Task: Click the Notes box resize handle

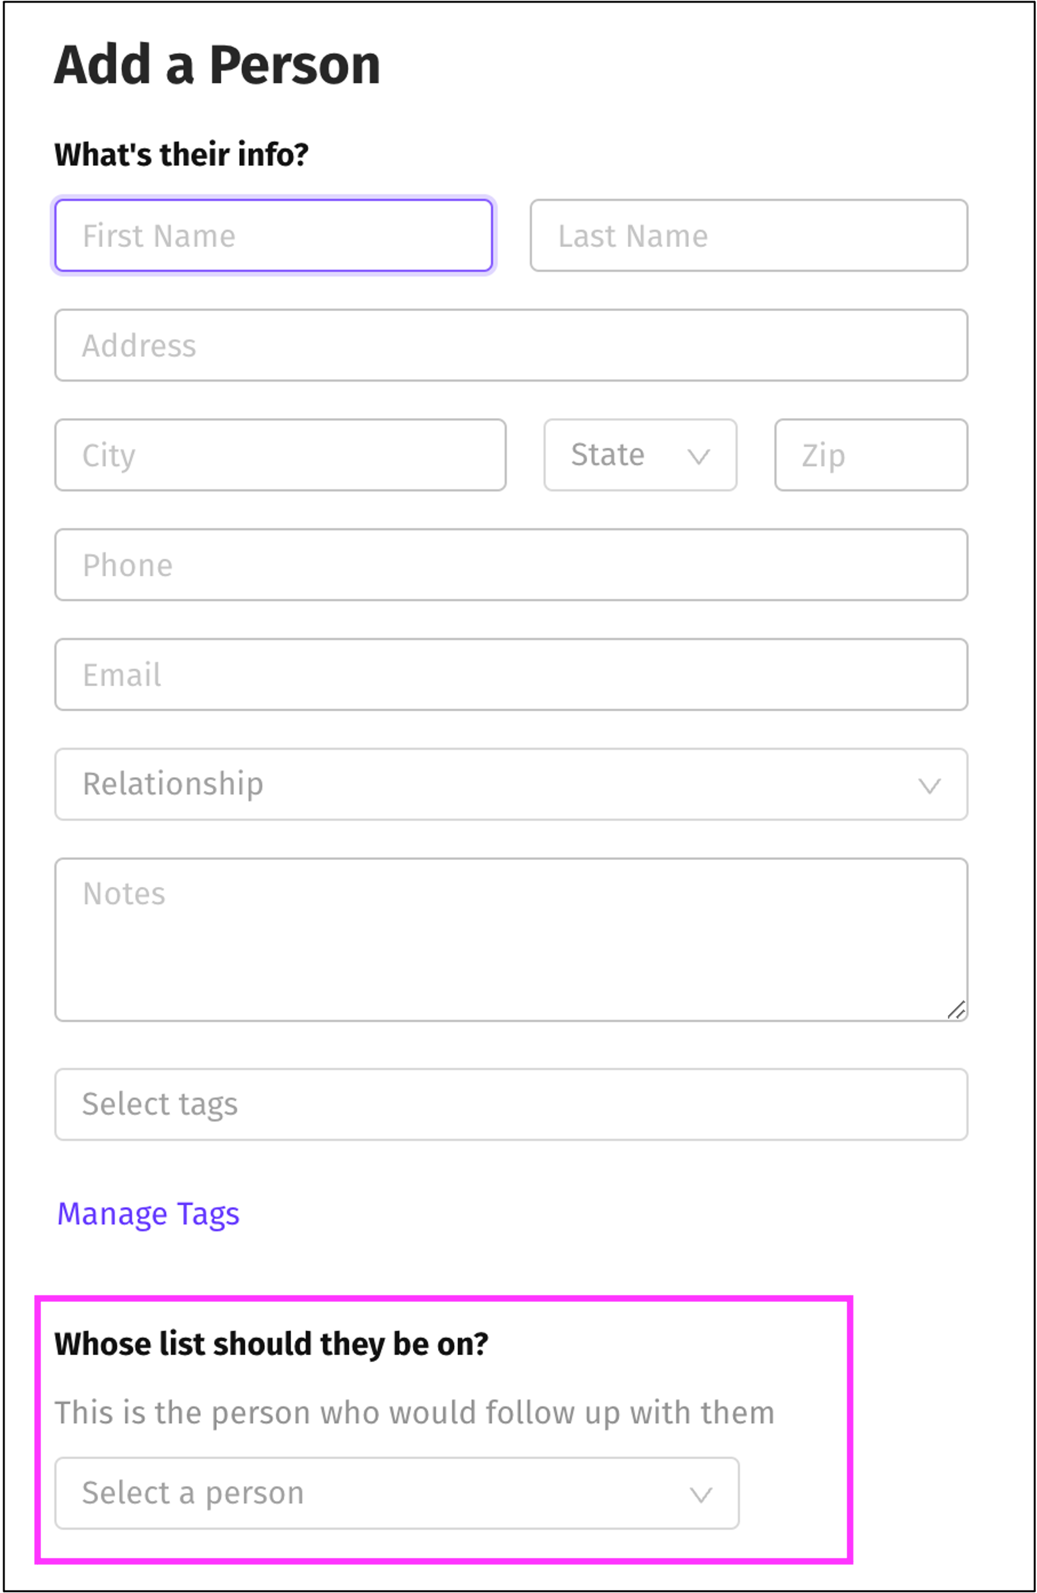Action: coord(956,1009)
